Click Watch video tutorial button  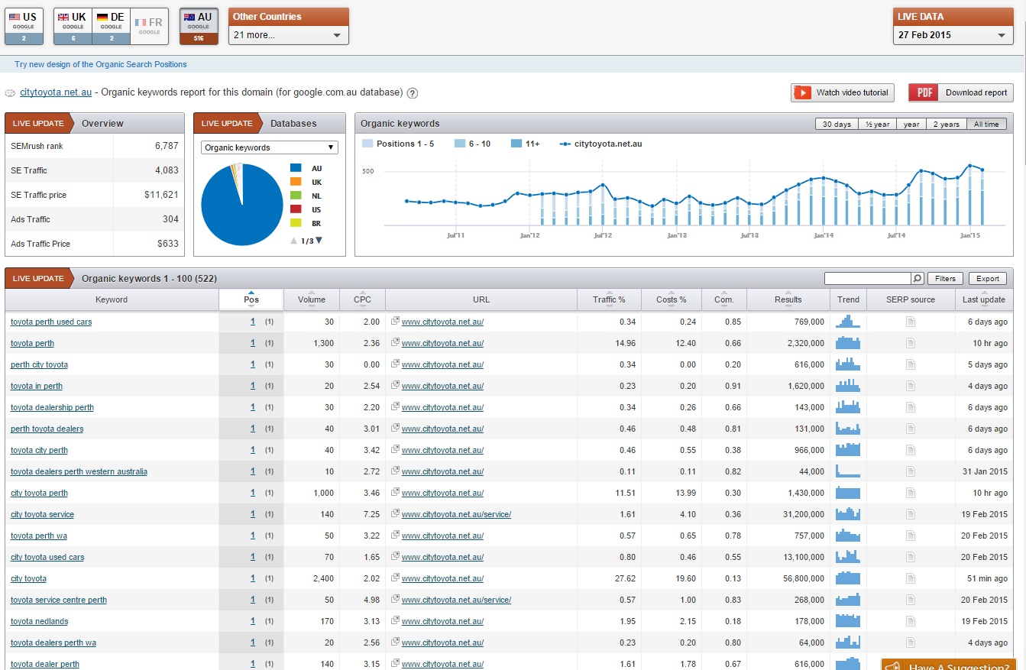click(843, 92)
